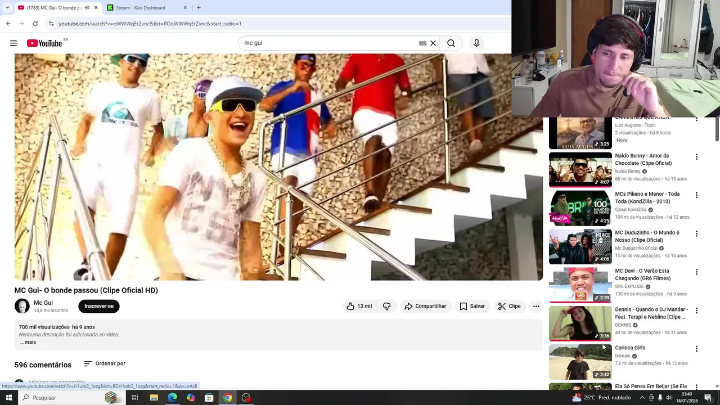Open the Windows Start menu
This screenshot has width=720, height=405.
8,398
